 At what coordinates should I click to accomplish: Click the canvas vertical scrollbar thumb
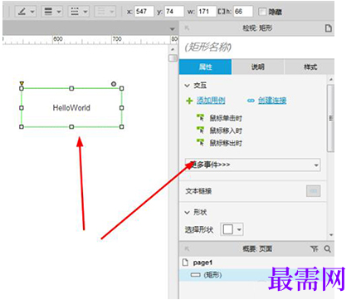173,58
